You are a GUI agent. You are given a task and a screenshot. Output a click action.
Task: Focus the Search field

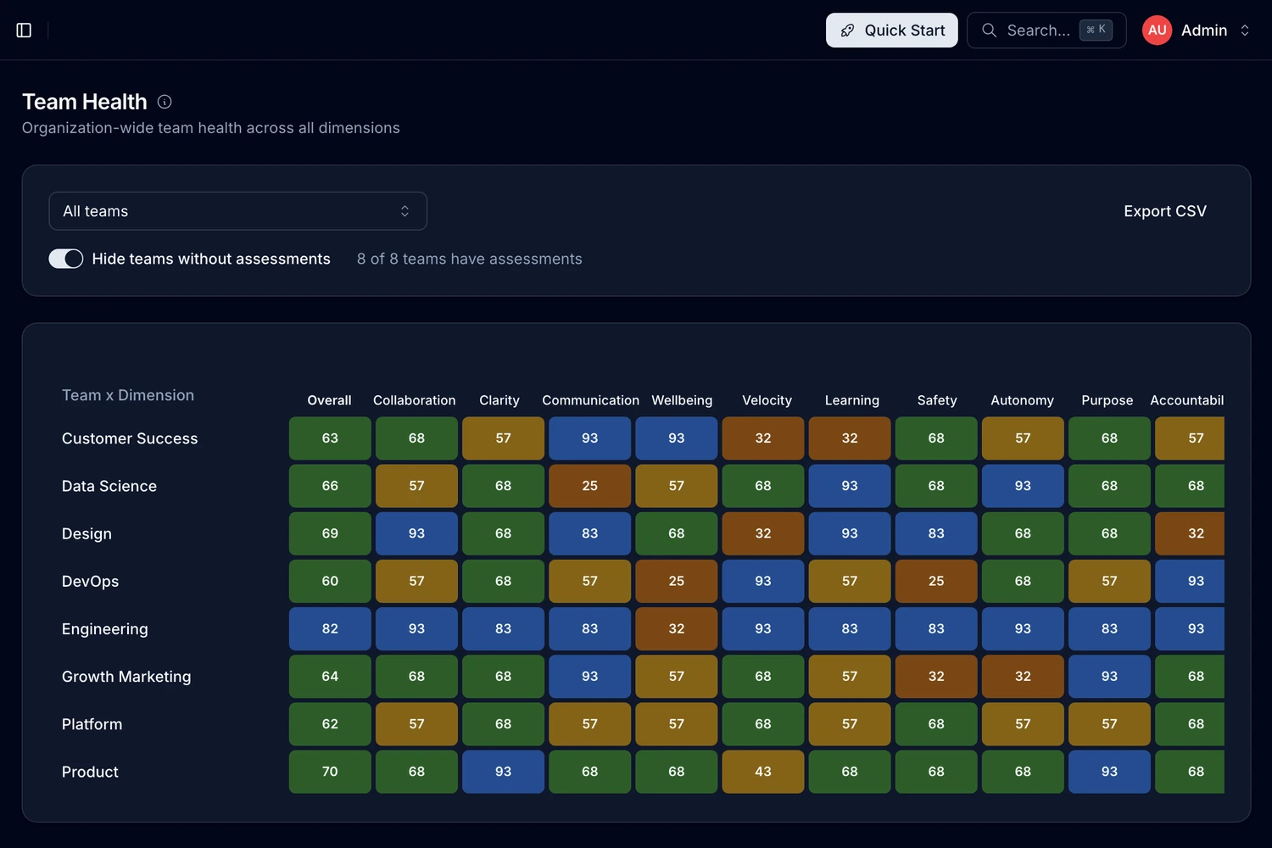[x=1046, y=31]
